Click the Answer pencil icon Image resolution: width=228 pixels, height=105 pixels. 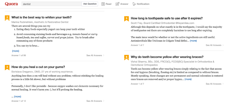coord(117,4)
